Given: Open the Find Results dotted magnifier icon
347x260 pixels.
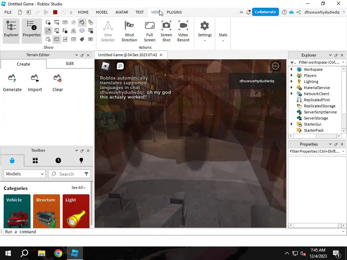Looking at the screenshot, I should 74,22.
